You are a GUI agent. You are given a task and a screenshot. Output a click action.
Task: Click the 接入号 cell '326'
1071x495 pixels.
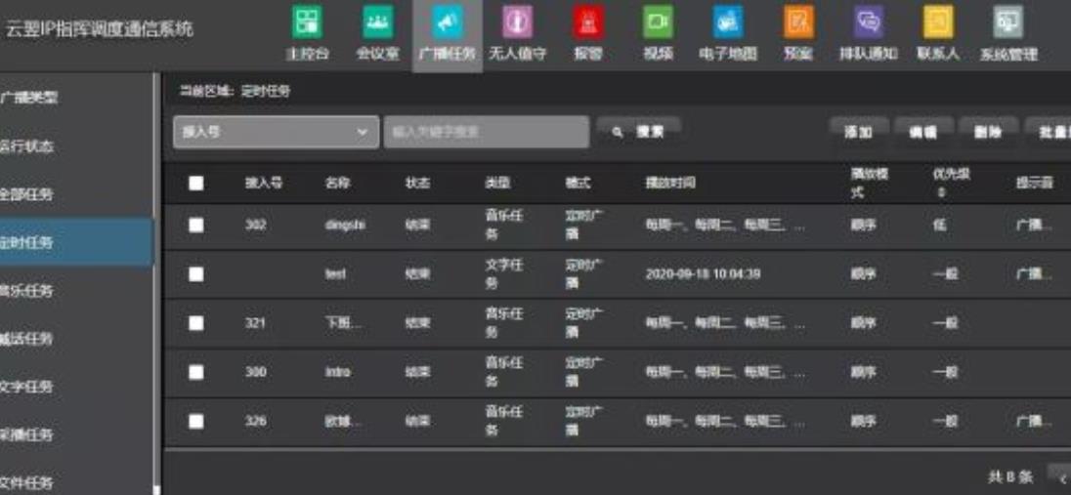coord(255,421)
